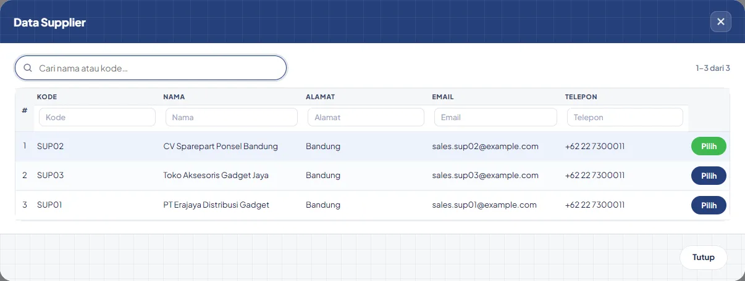Select code cell SUP02
The width and height of the screenshot is (745, 281).
(51, 147)
